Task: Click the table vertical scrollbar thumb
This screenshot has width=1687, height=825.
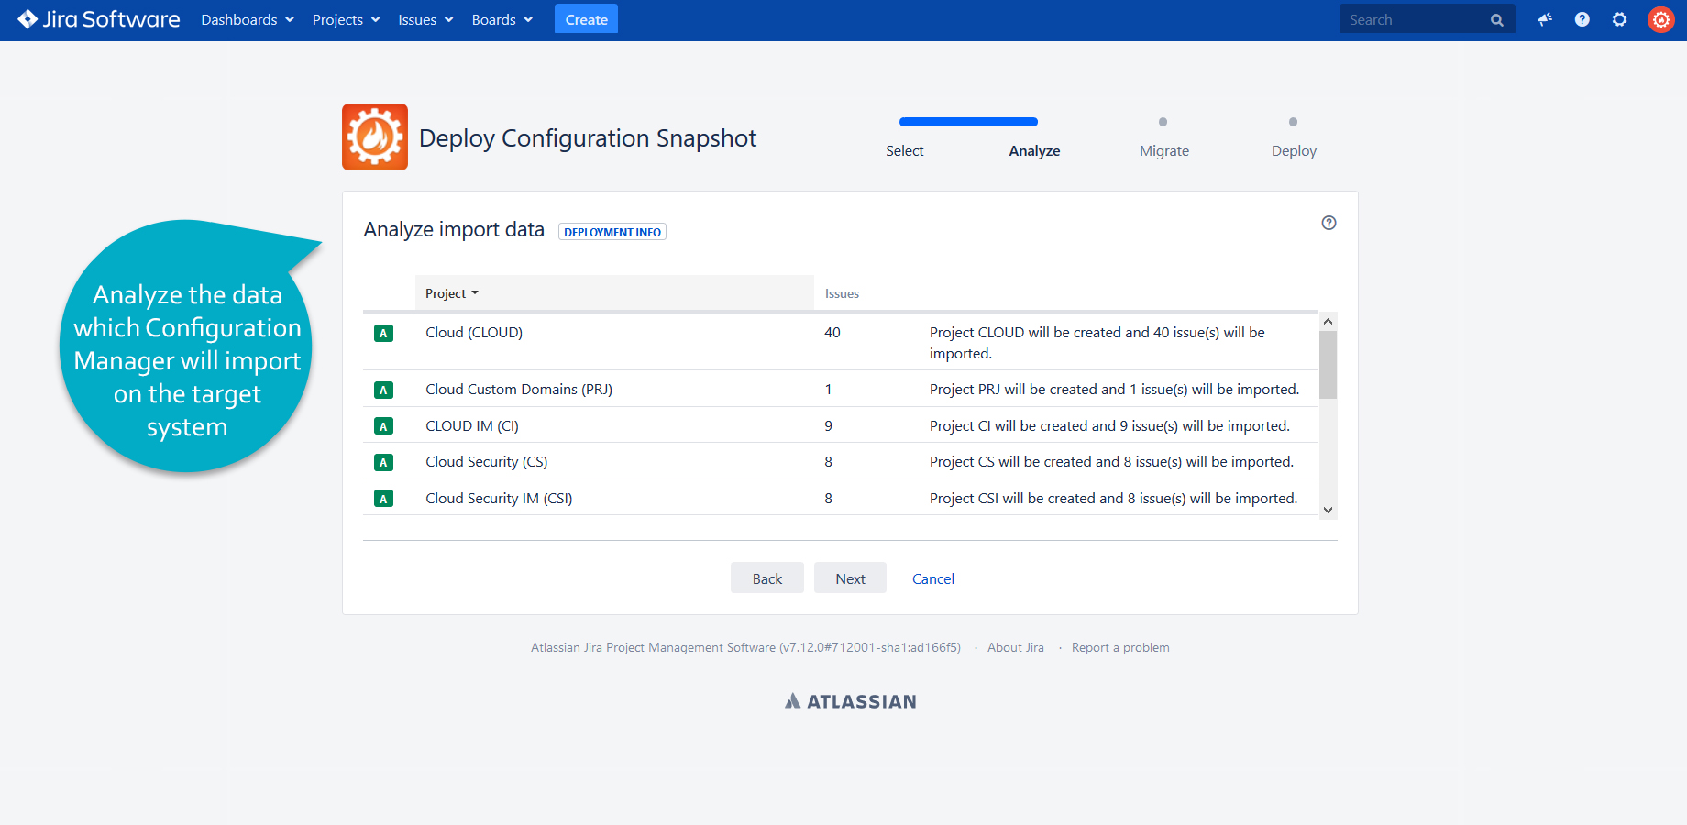Action: pyautogui.click(x=1328, y=365)
